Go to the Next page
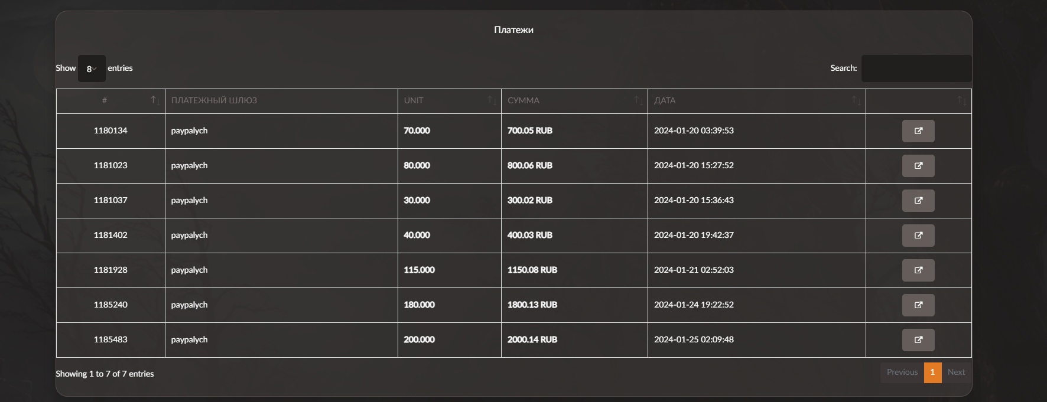This screenshot has width=1047, height=402. [956, 372]
